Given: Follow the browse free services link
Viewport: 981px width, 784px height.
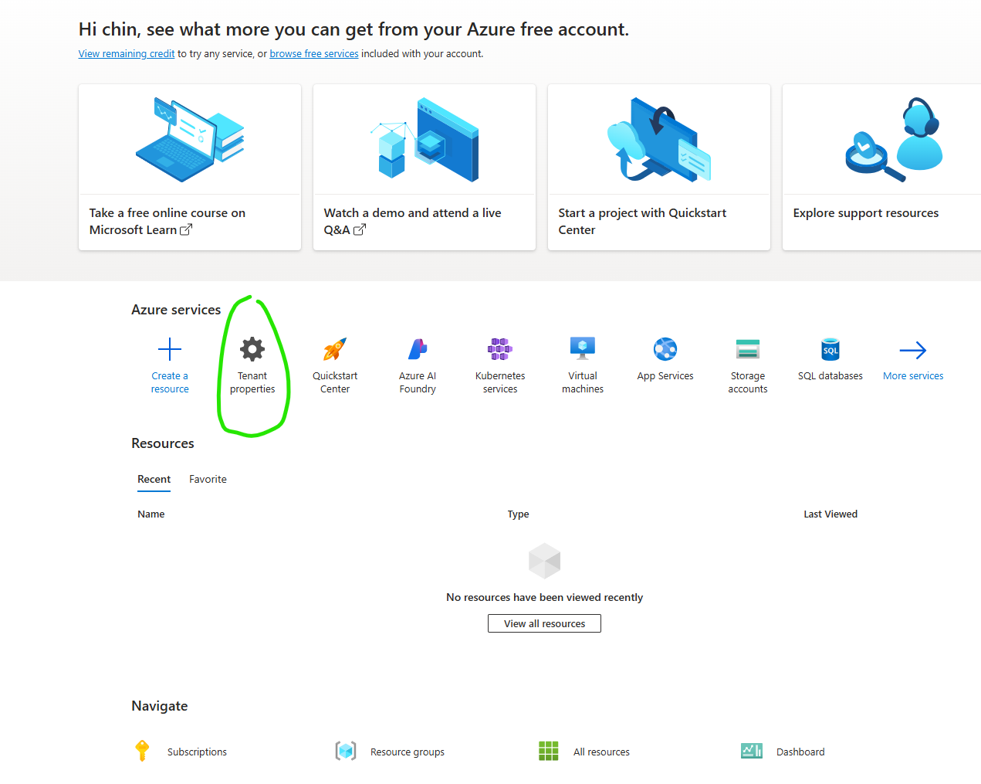Looking at the screenshot, I should tap(314, 54).
